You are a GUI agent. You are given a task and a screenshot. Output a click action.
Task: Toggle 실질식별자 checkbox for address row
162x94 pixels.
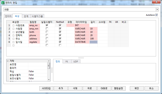pos(47,39)
